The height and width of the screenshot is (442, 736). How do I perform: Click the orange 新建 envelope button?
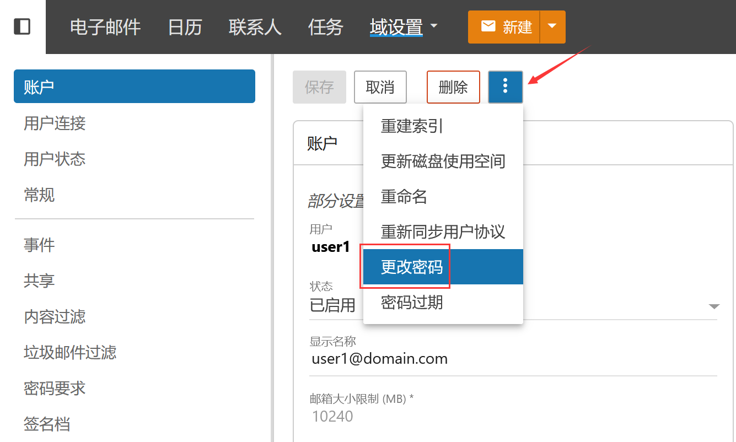point(504,27)
